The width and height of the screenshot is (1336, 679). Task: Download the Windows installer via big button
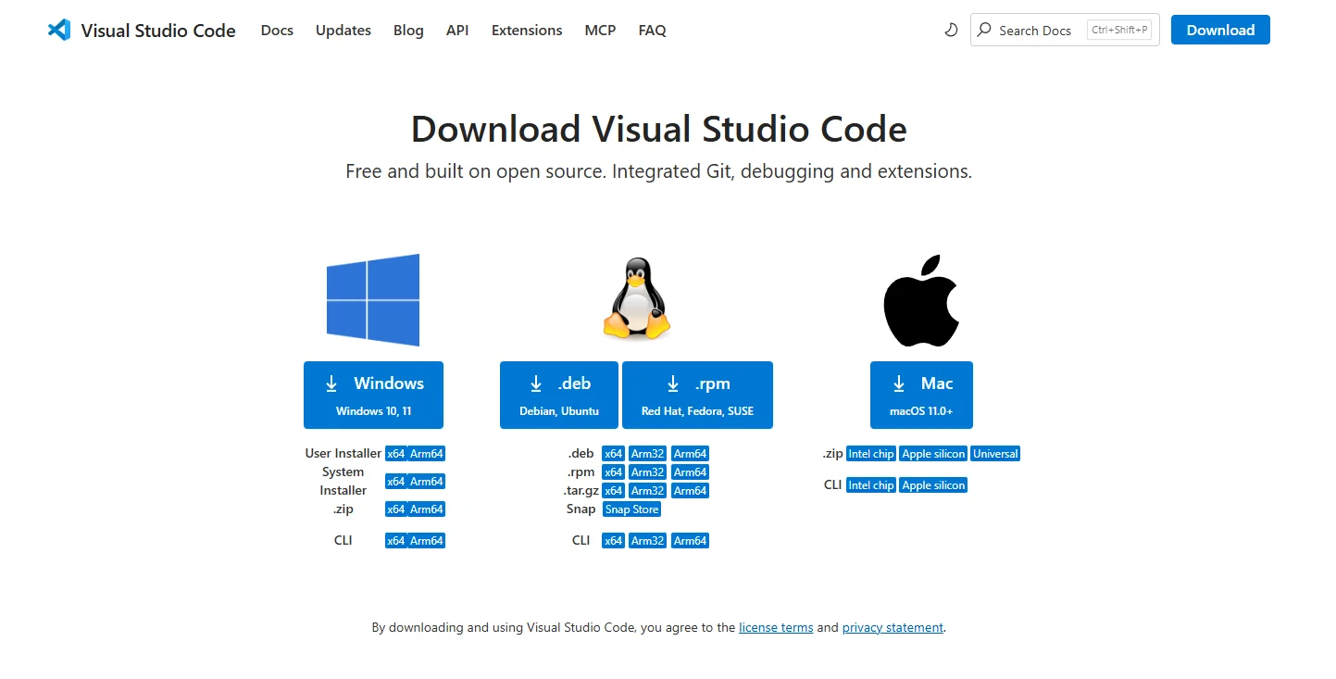coord(373,395)
